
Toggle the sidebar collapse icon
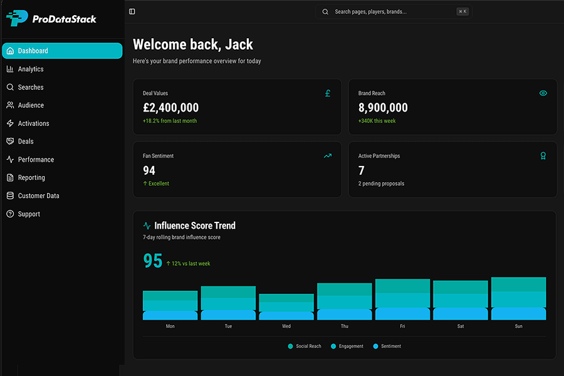click(132, 11)
